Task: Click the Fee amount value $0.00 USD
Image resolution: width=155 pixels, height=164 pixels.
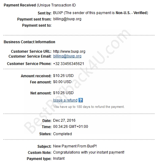Action: [62, 82]
